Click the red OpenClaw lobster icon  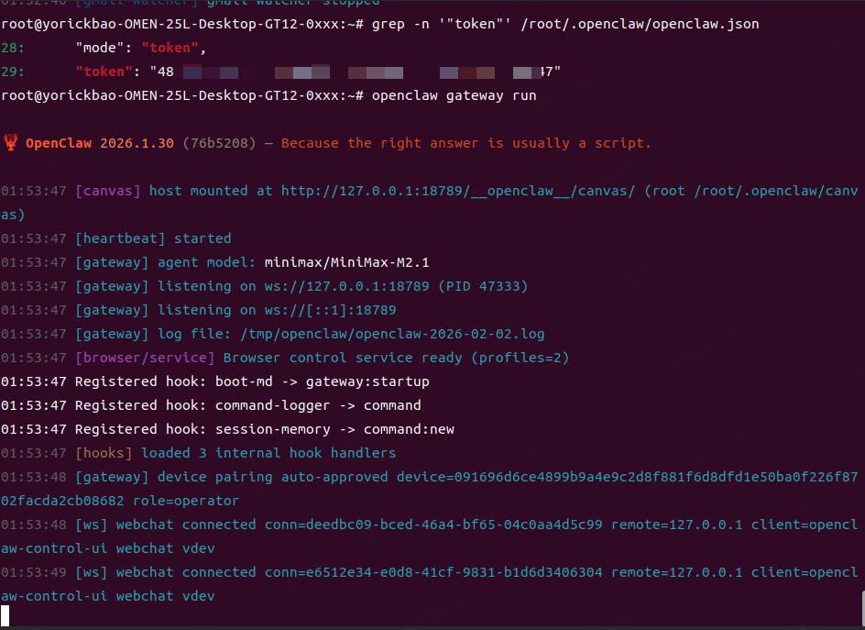tap(11, 143)
